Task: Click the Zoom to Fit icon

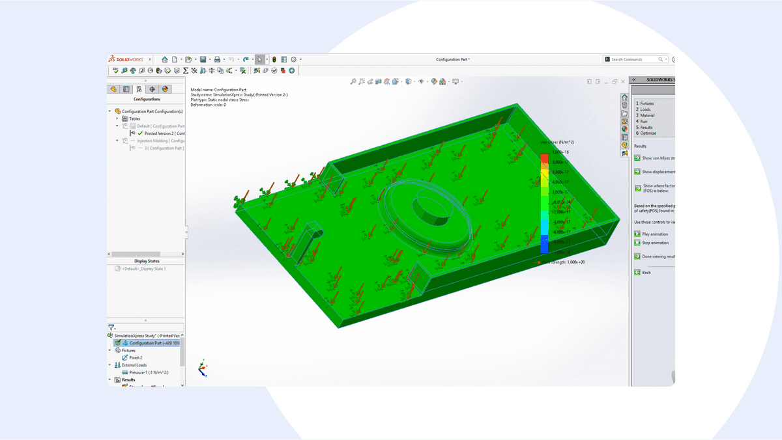Action: (353, 81)
